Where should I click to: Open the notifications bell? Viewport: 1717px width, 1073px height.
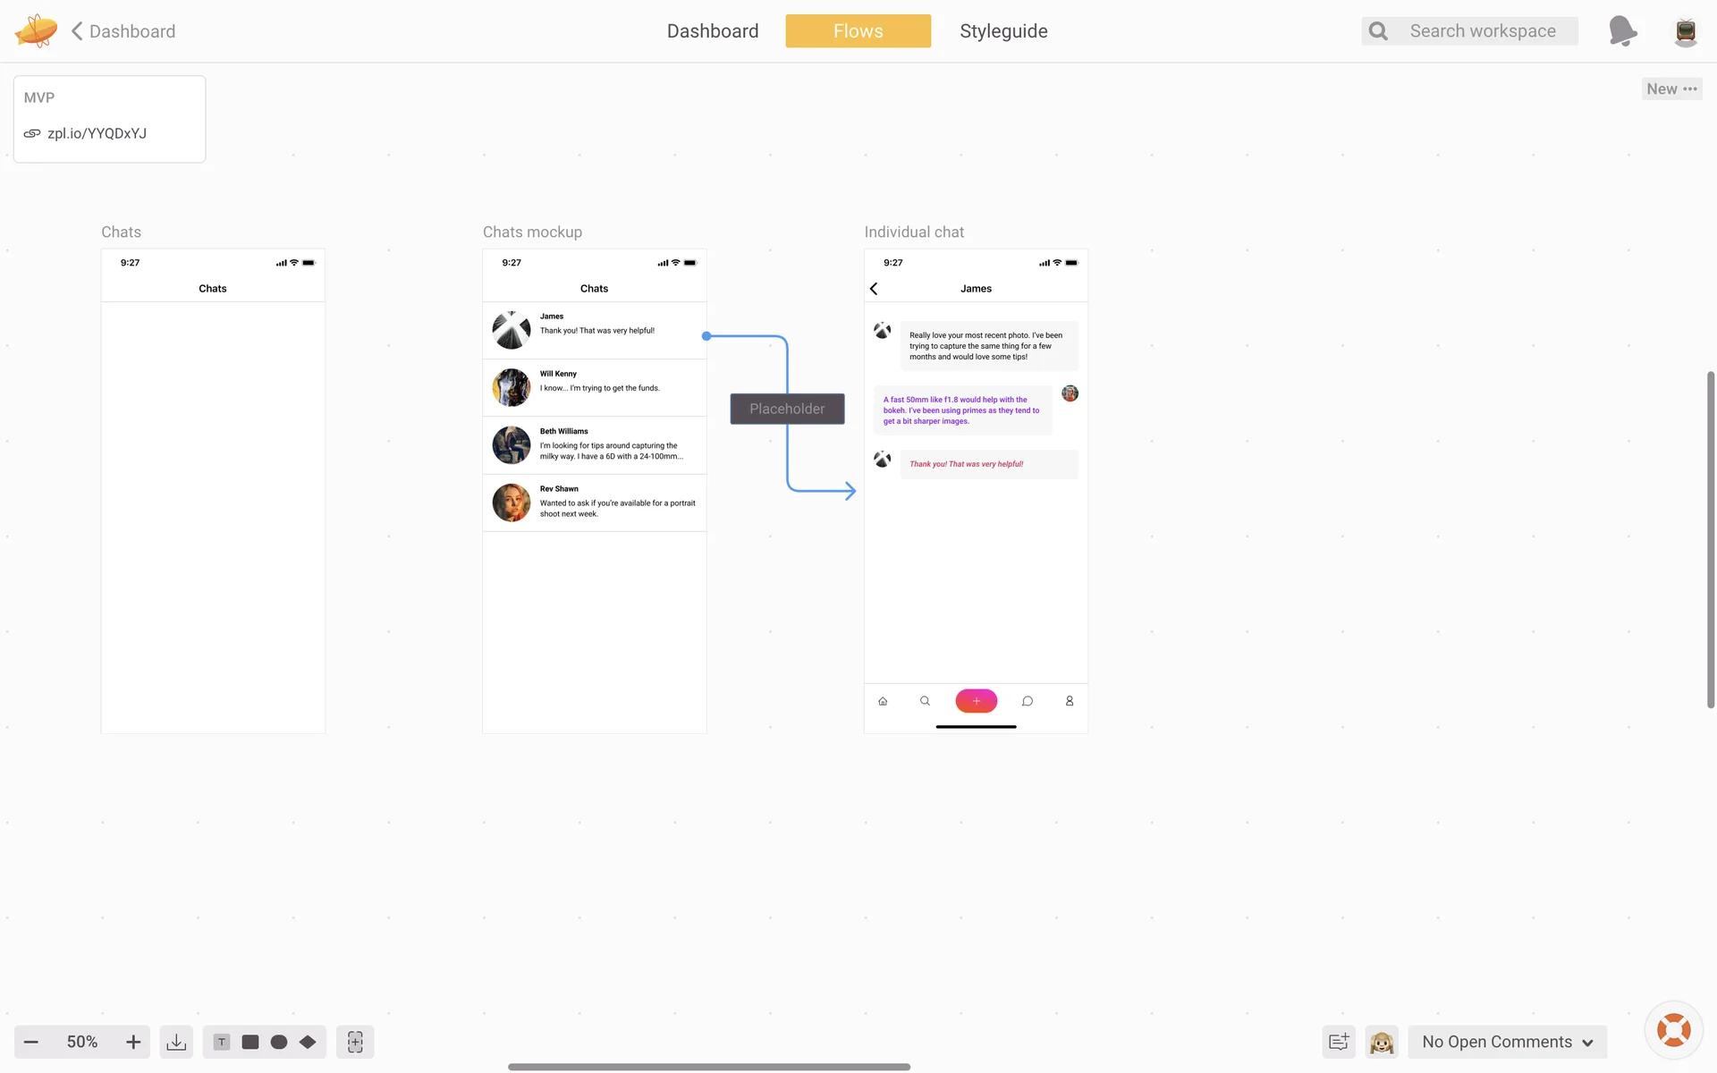[x=1622, y=31]
